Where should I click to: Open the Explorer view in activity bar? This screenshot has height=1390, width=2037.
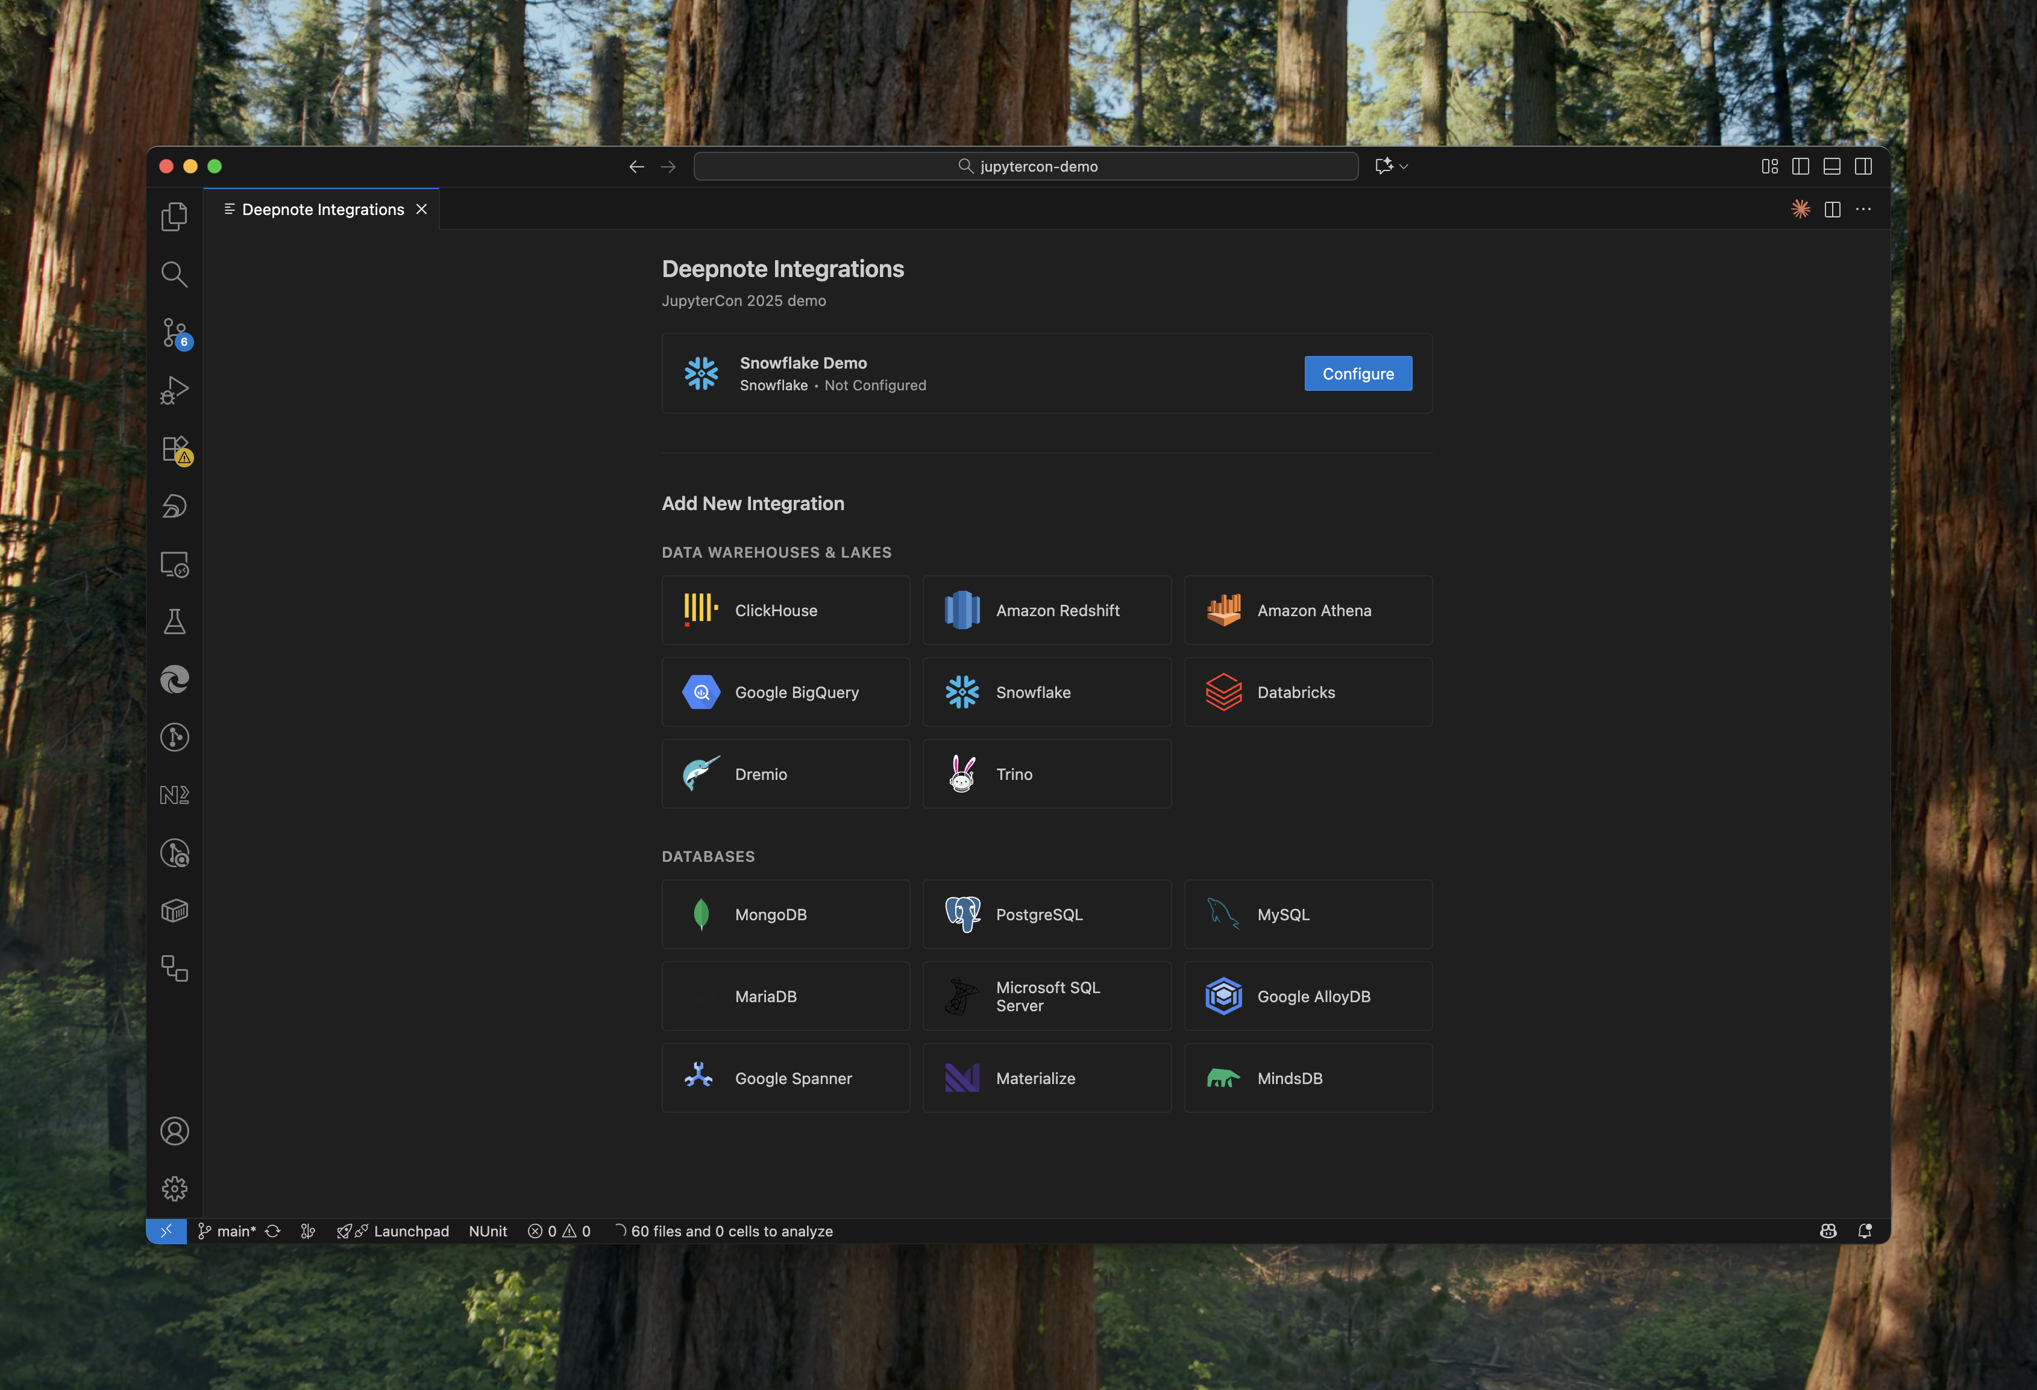174,216
